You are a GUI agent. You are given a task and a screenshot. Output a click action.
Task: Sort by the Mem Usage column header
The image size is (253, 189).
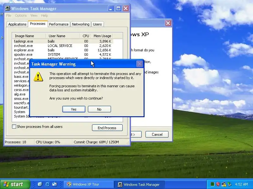(x=102, y=36)
